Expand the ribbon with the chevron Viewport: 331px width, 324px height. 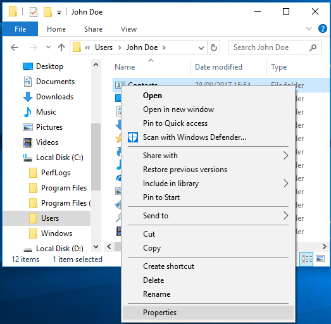pyautogui.click(x=309, y=28)
